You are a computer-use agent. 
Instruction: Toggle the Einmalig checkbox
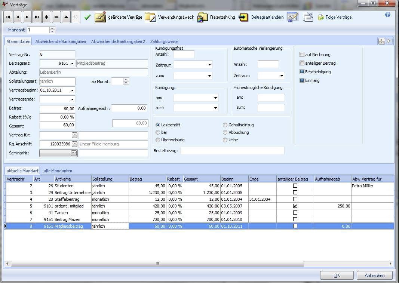(x=302, y=80)
